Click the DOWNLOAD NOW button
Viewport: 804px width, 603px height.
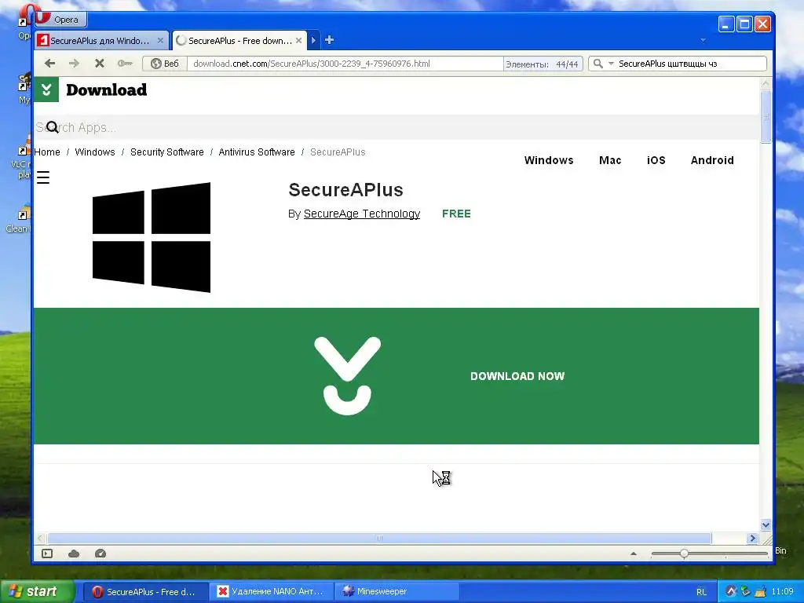pyautogui.click(x=517, y=376)
